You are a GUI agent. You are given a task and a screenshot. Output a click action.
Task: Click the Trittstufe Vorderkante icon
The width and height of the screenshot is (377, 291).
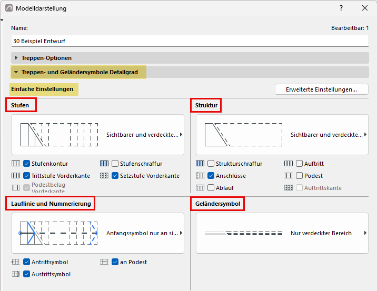click(16, 176)
